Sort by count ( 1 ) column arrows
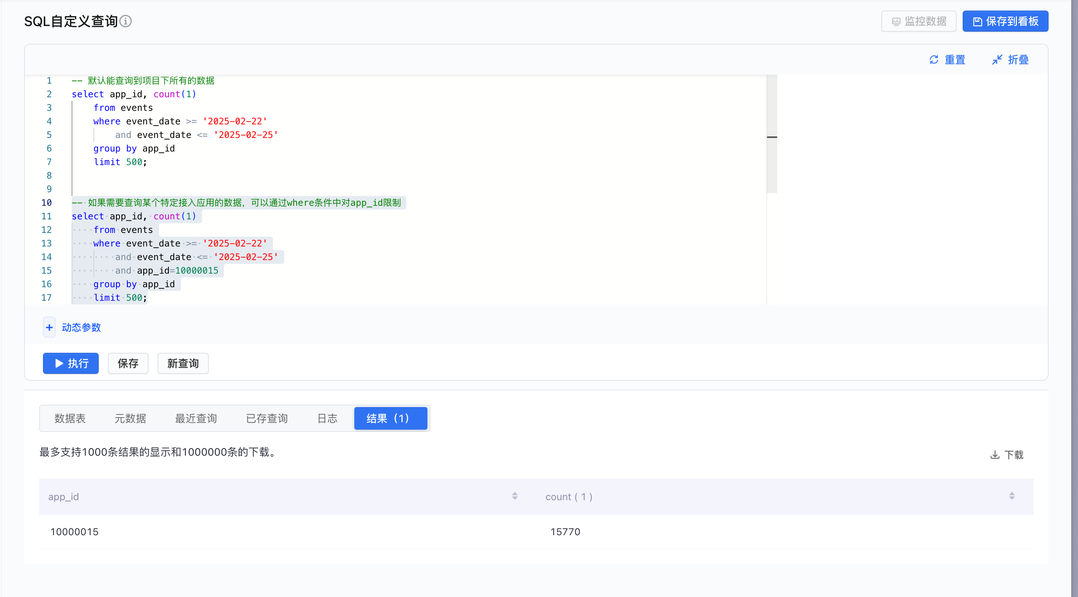Viewport: 1078px width, 597px height. (x=1012, y=496)
